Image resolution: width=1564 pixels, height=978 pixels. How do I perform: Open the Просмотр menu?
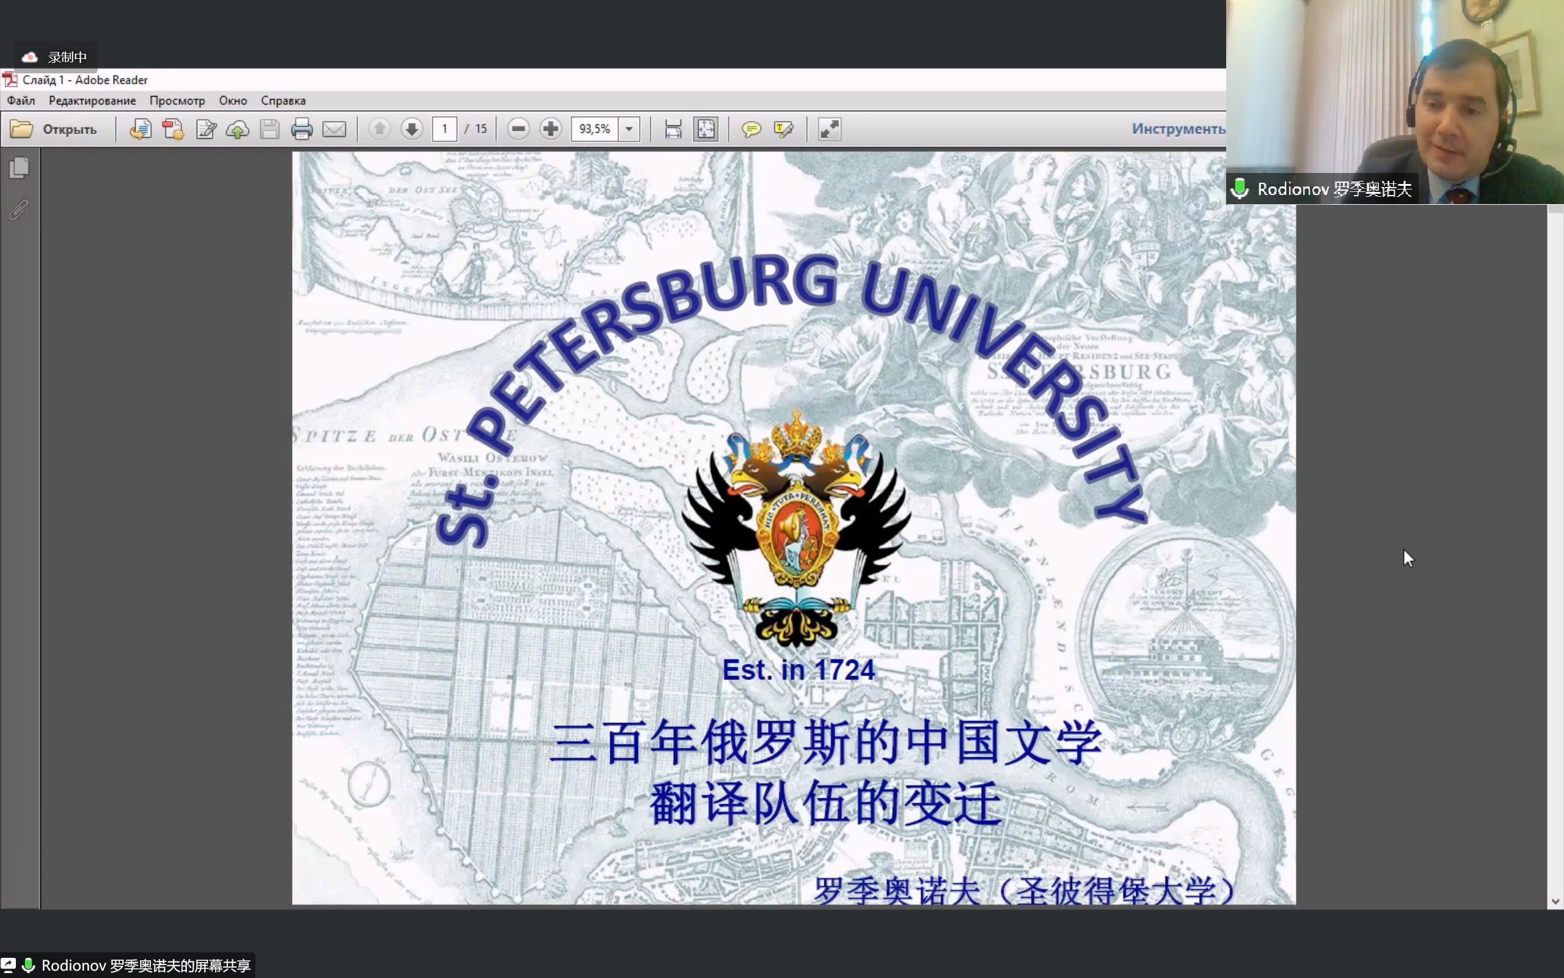click(x=177, y=101)
